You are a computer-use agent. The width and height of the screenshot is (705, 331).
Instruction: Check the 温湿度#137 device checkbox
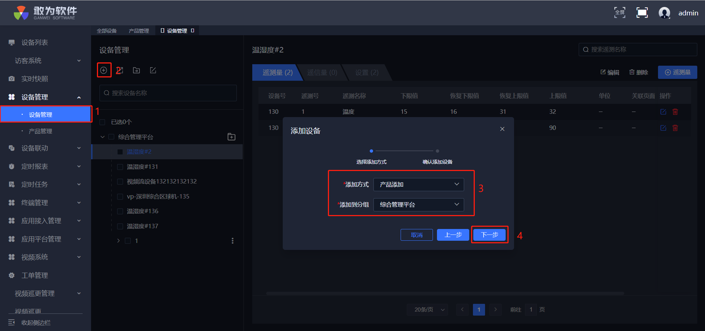tap(120, 226)
